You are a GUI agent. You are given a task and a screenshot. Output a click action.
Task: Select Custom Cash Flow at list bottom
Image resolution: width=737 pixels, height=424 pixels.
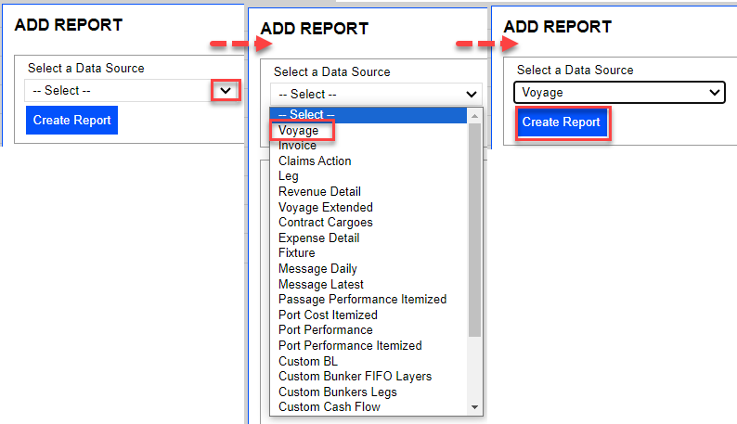tap(329, 406)
